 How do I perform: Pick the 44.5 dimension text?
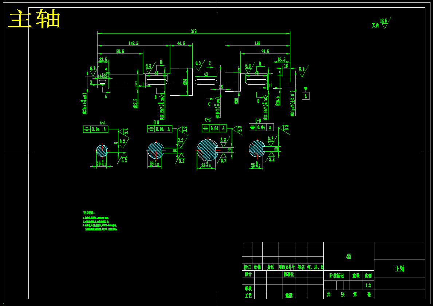point(181,43)
